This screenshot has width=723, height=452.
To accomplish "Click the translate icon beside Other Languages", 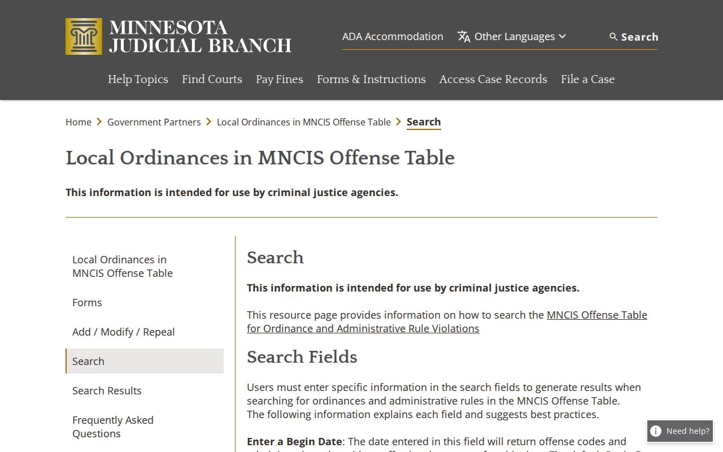I will click(x=464, y=37).
